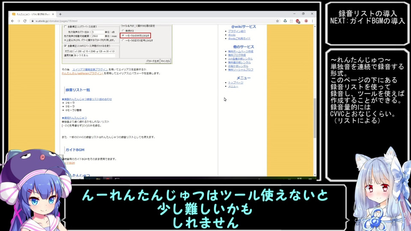Open the 無料ソーシャルプロフ link
This screenshot has width=411, height=231.
[x=241, y=70]
